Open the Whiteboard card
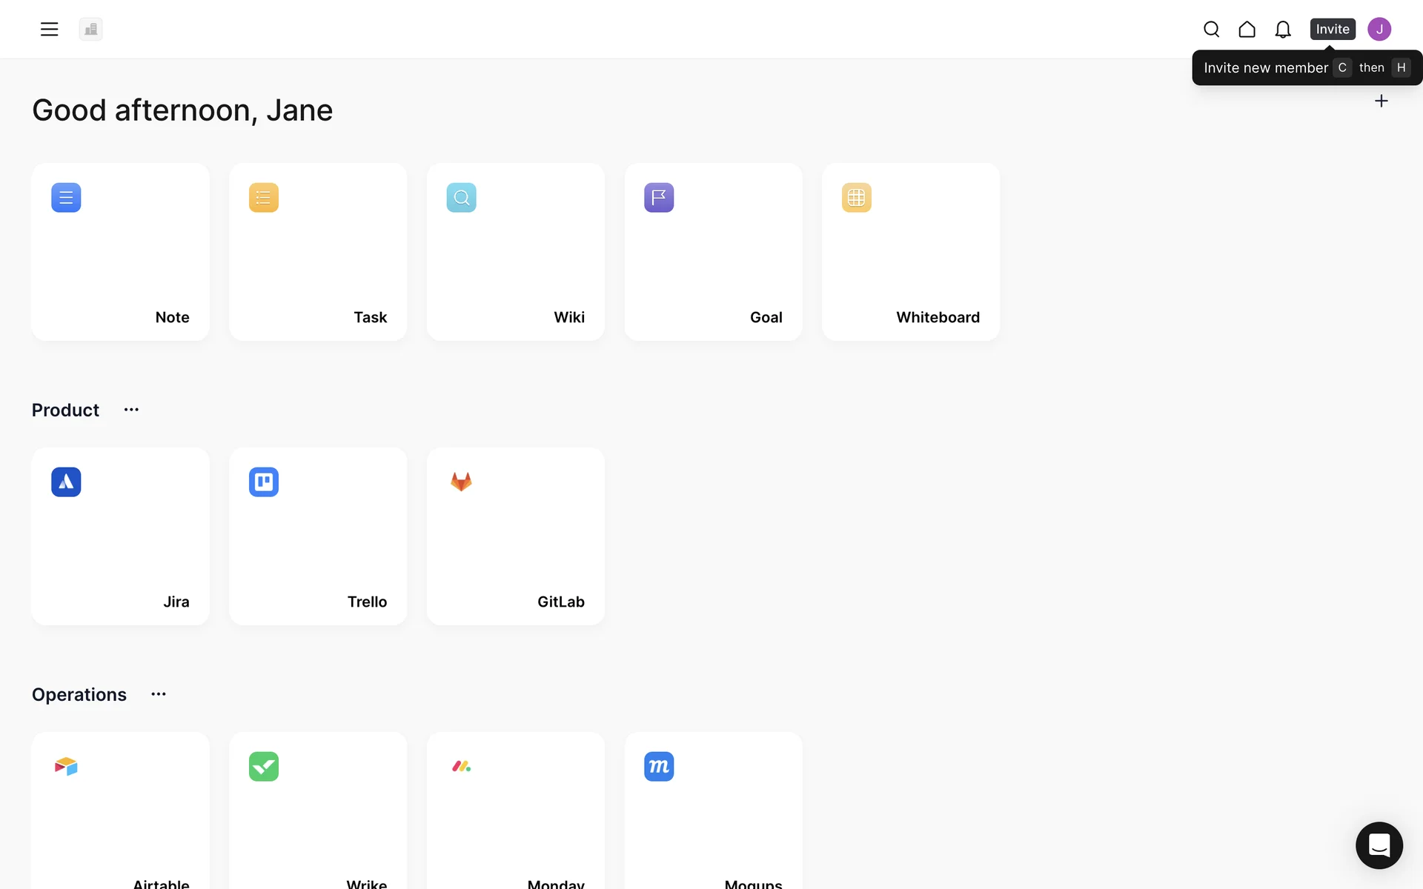1423x889 pixels. [910, 252]
